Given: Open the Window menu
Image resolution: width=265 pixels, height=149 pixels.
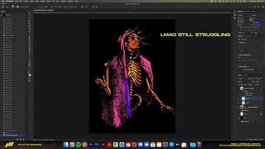Looking at the screenshot, I should pyautogui.click(x=70, y=1).
